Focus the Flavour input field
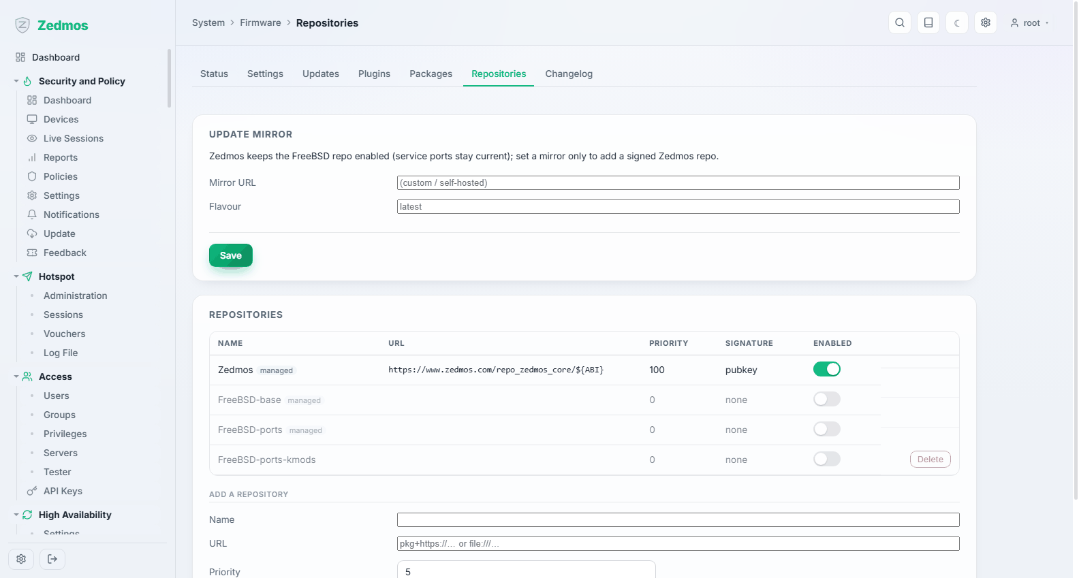 pos(678,206)
